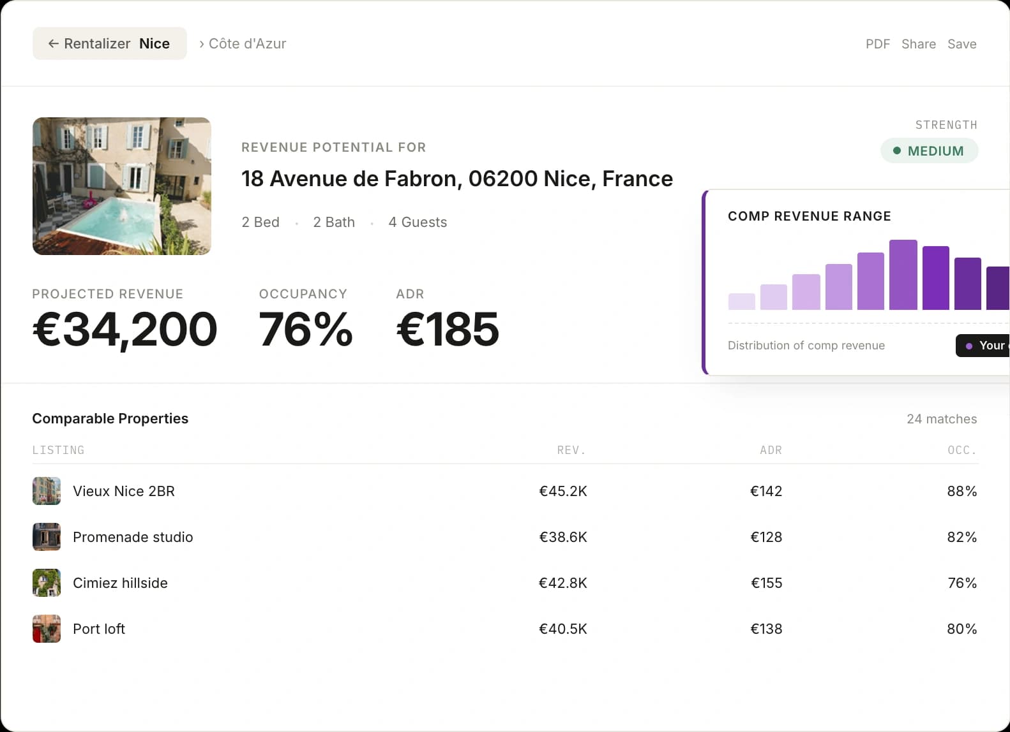Select the Promenade studio listing name
Screen dimensions: 1010x732
(133, 537)
